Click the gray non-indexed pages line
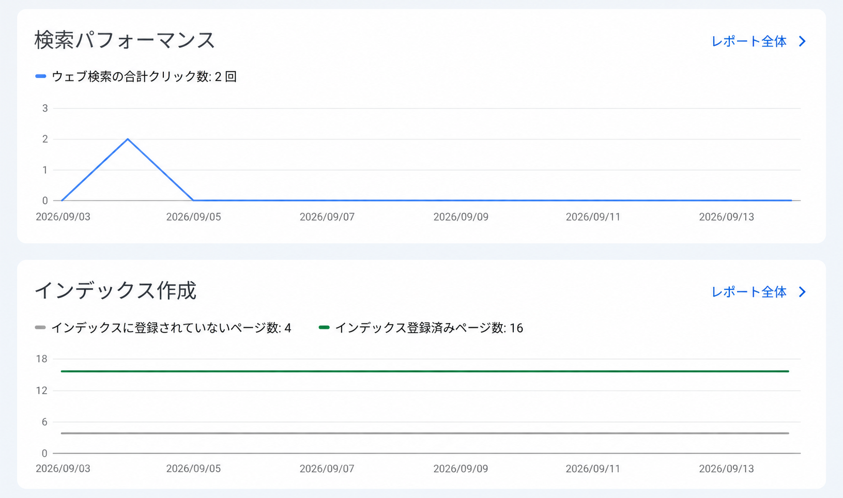This screenshot has height=498, width=843. (425, 433)
